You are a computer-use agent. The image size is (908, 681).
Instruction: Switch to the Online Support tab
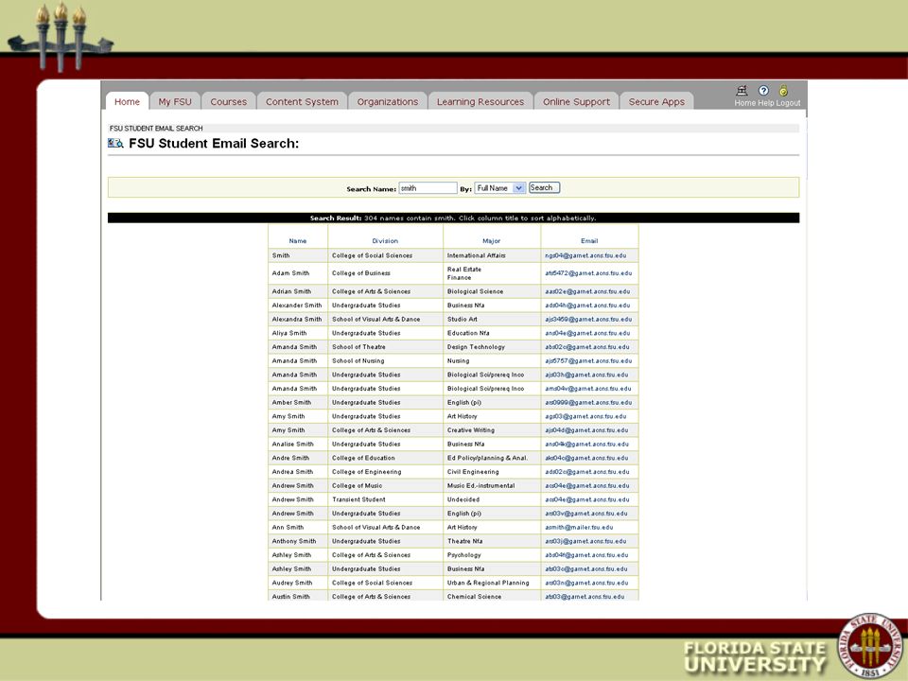coord(576,101)
